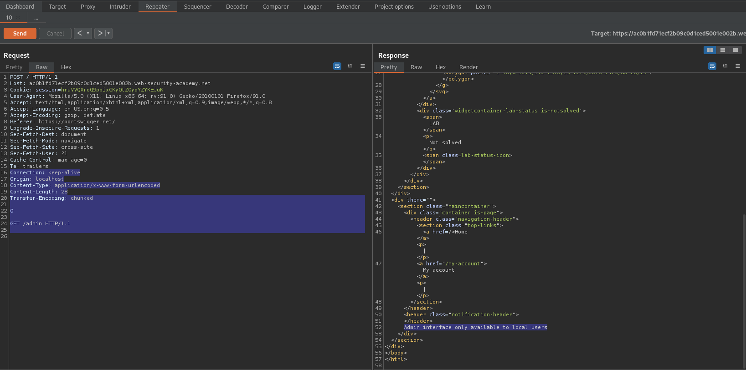Click 'Transfer-Encoding: chunked' line
The height and width of the screenshot is (370, 746).
(x=51, y=198)
